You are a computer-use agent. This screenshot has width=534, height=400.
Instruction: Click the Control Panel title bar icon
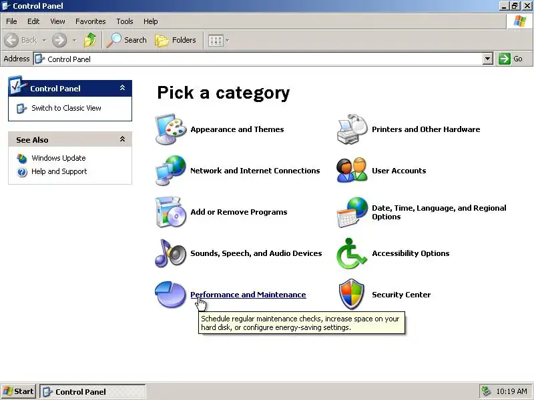point(6,6)
